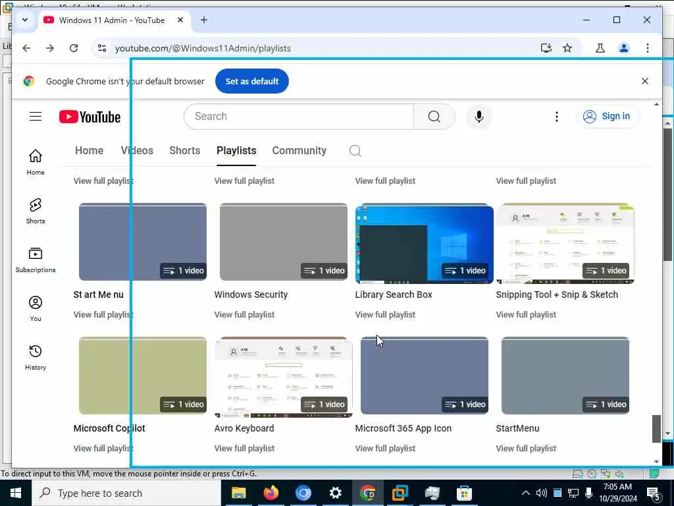The width and height of the screenshot is (674, 506).
Task: Open Subscriptions in the sidebar
Action: (36, 260)
